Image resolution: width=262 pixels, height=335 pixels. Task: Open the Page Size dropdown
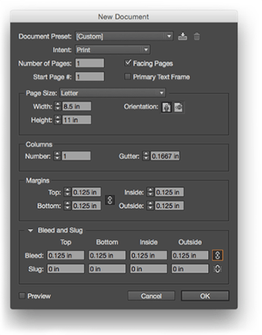[x=113, y=93]
